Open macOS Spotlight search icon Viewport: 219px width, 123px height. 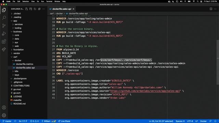[x=198, y=1]
